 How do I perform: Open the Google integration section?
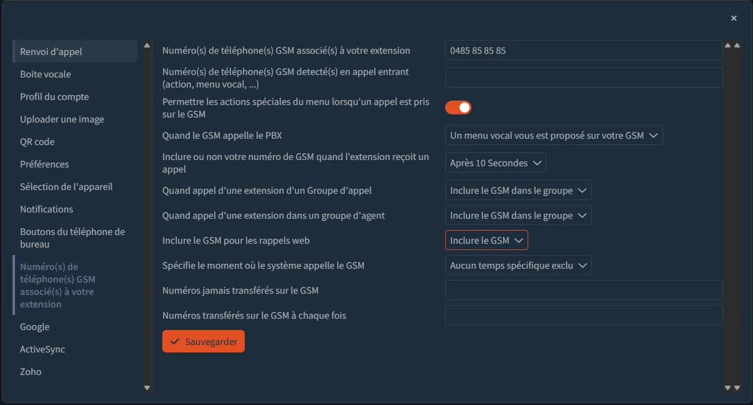point(75,326)
